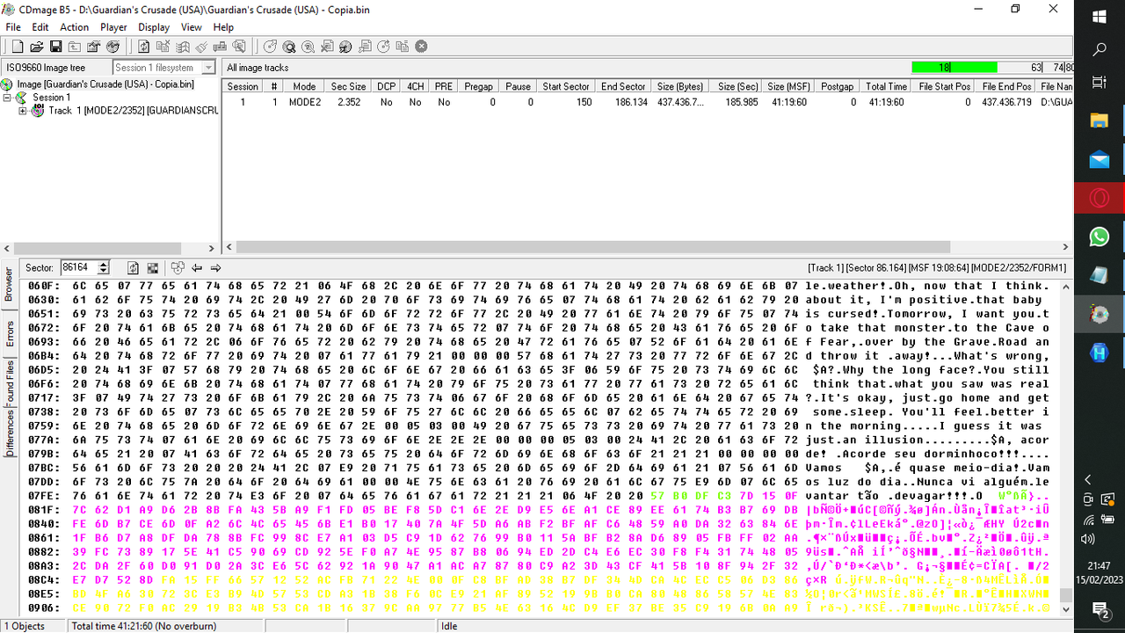The height and width of the screenshot is (633, 1125).
Task: Click the Session column header
Action: 243,86
